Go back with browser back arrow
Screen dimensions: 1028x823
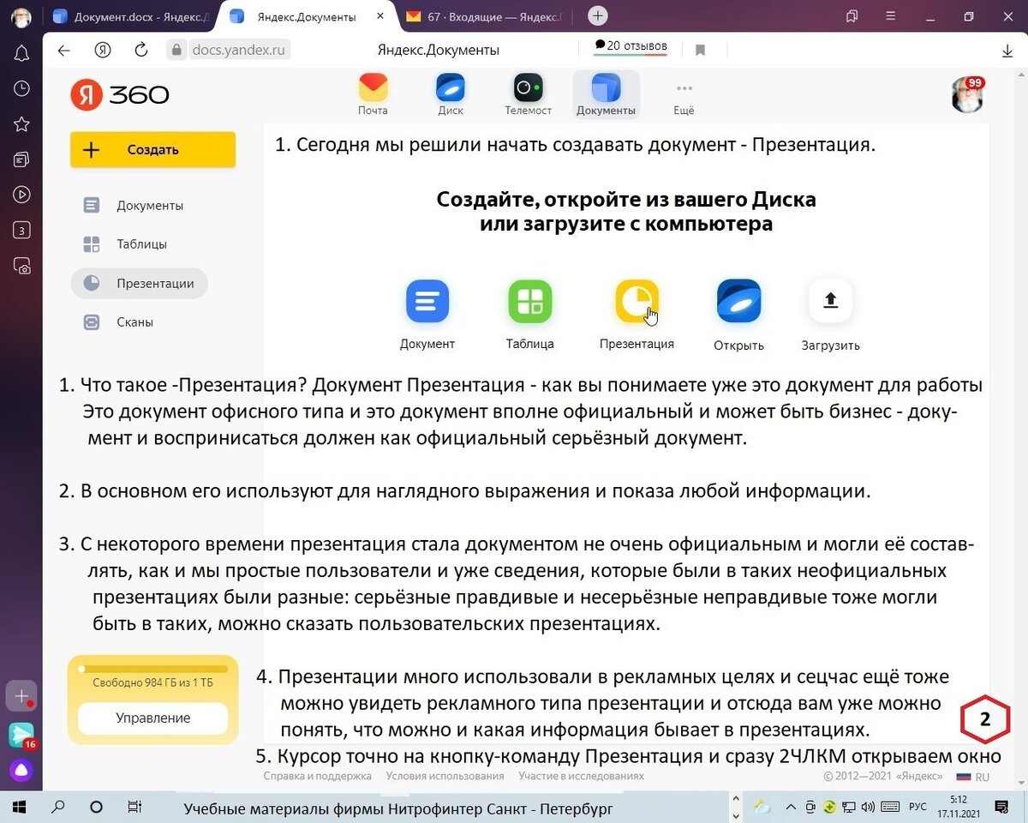pyautogui.click(x=64, y=51)
